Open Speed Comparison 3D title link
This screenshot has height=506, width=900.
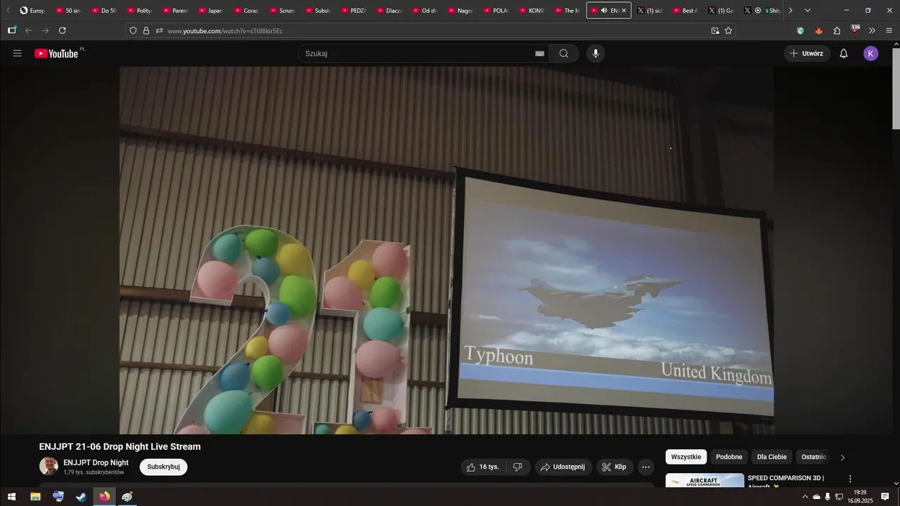coord(786,481)
